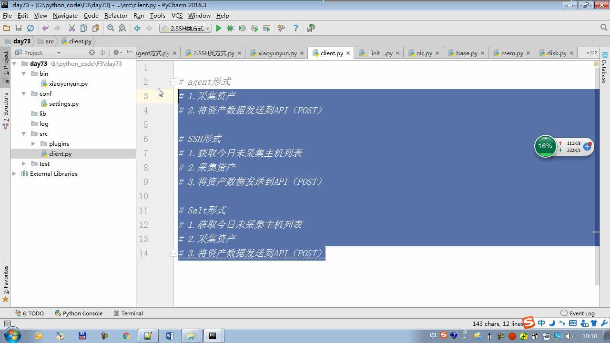Click the Cut scissors icon
Screen dimensions: 610x343
[72, 29]
